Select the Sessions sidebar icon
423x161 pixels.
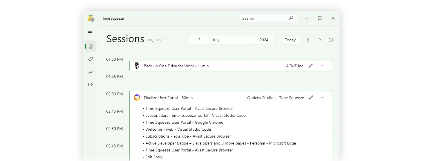[x=91, y=46]
